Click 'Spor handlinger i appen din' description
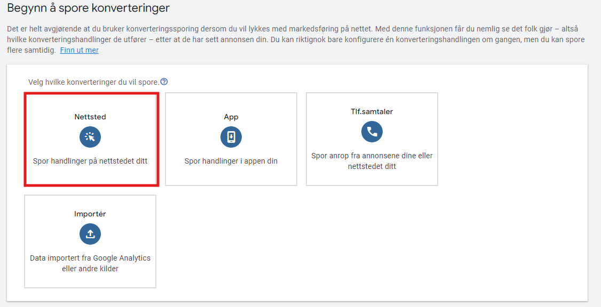The height and width of the screenshot is (307, 601). coord(231,161)
